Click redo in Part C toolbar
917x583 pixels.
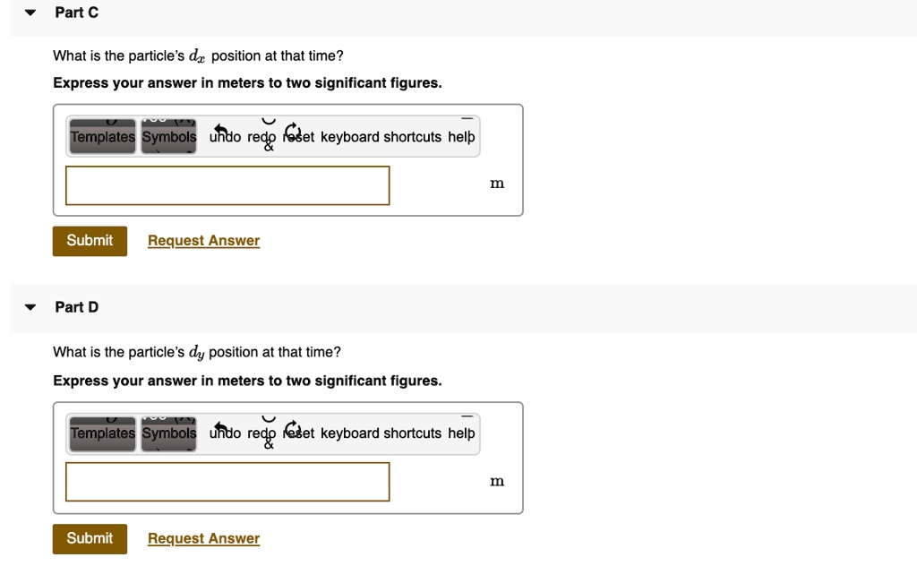point(262,137)
